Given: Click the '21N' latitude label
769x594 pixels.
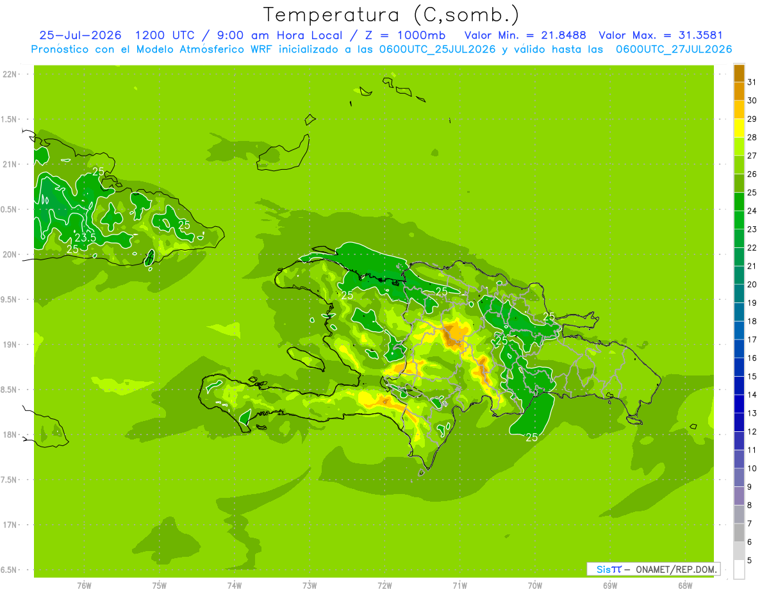Looking at the screenshot, I should click(10, 165).
